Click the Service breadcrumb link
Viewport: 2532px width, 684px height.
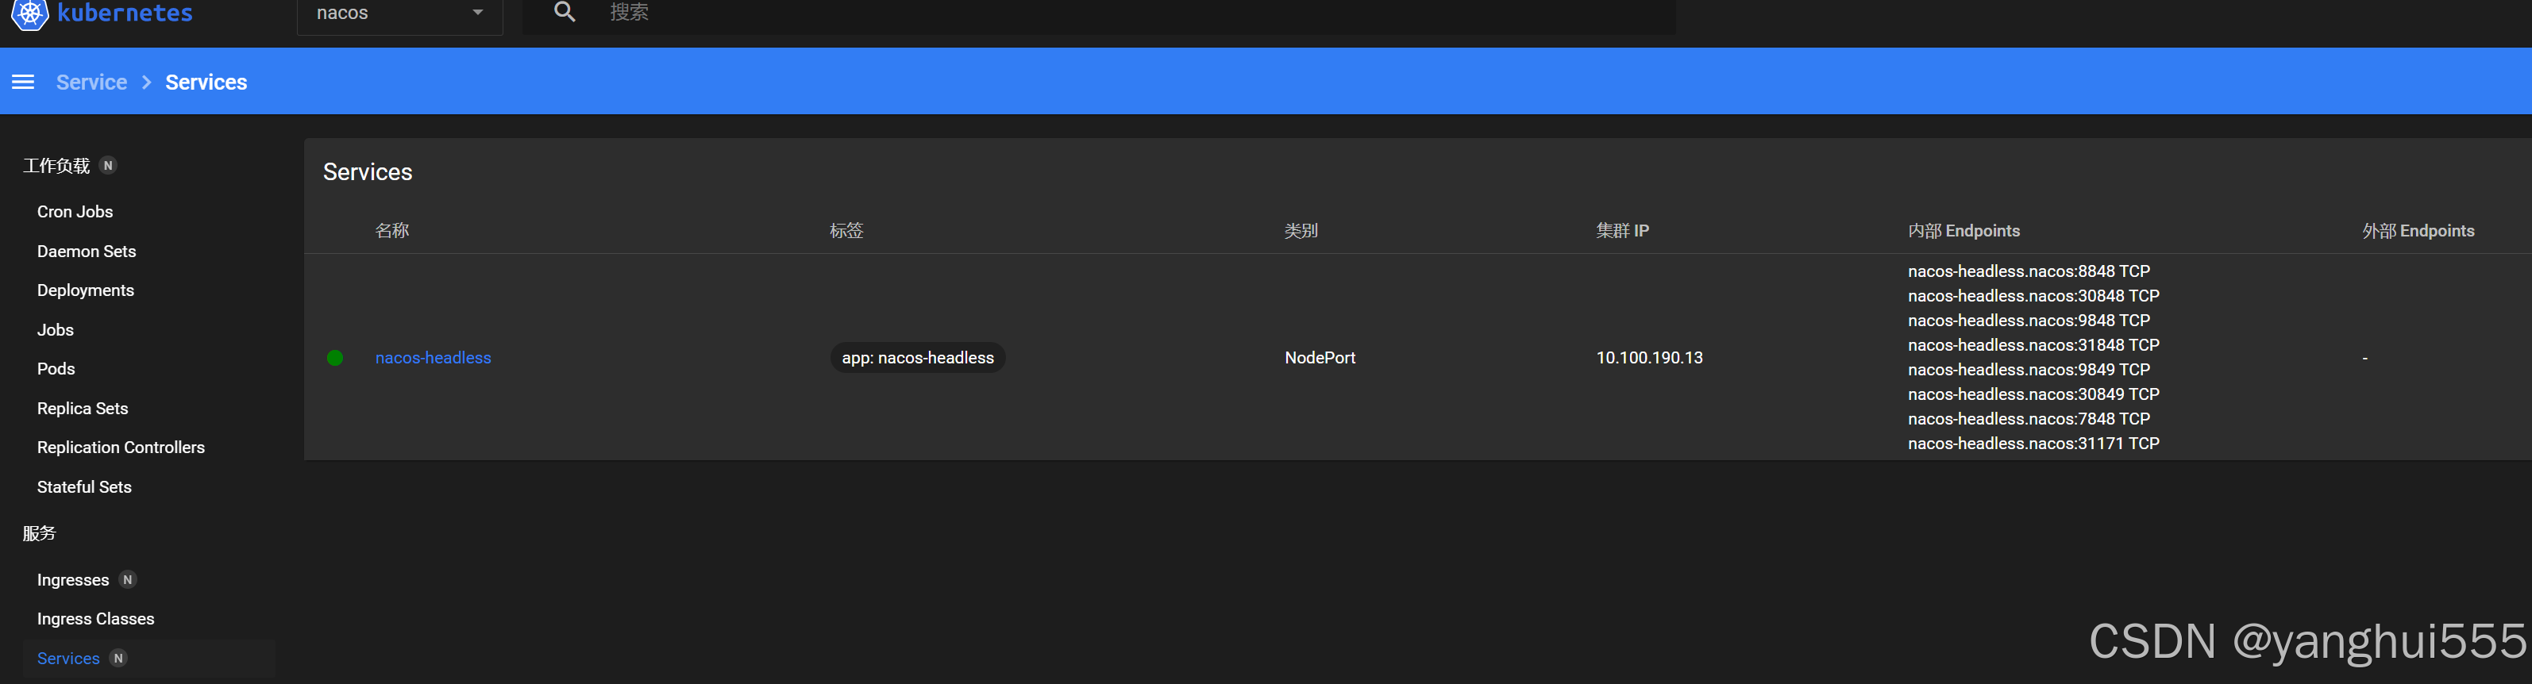click(91, 82)
